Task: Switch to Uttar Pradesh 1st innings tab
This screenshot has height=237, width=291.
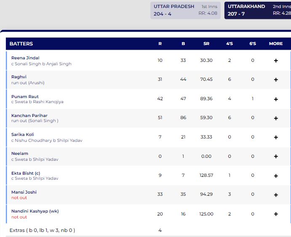Action: coord(186,10)
